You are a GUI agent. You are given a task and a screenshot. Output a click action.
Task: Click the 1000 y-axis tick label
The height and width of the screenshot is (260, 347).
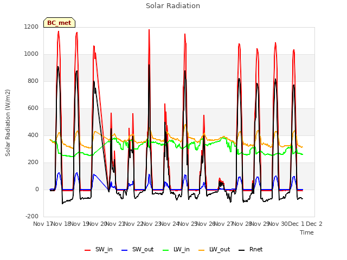[x=31, y=54]
